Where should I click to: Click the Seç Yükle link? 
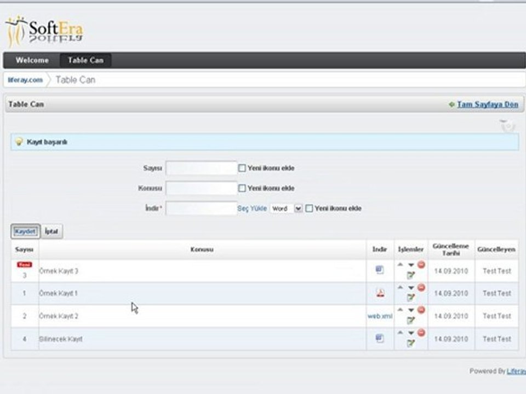pos(252,208)
